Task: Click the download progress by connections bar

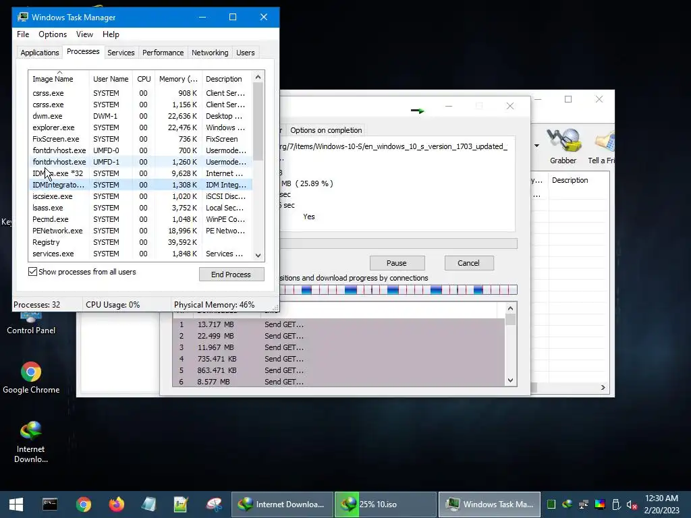Action: pos(398,289)
